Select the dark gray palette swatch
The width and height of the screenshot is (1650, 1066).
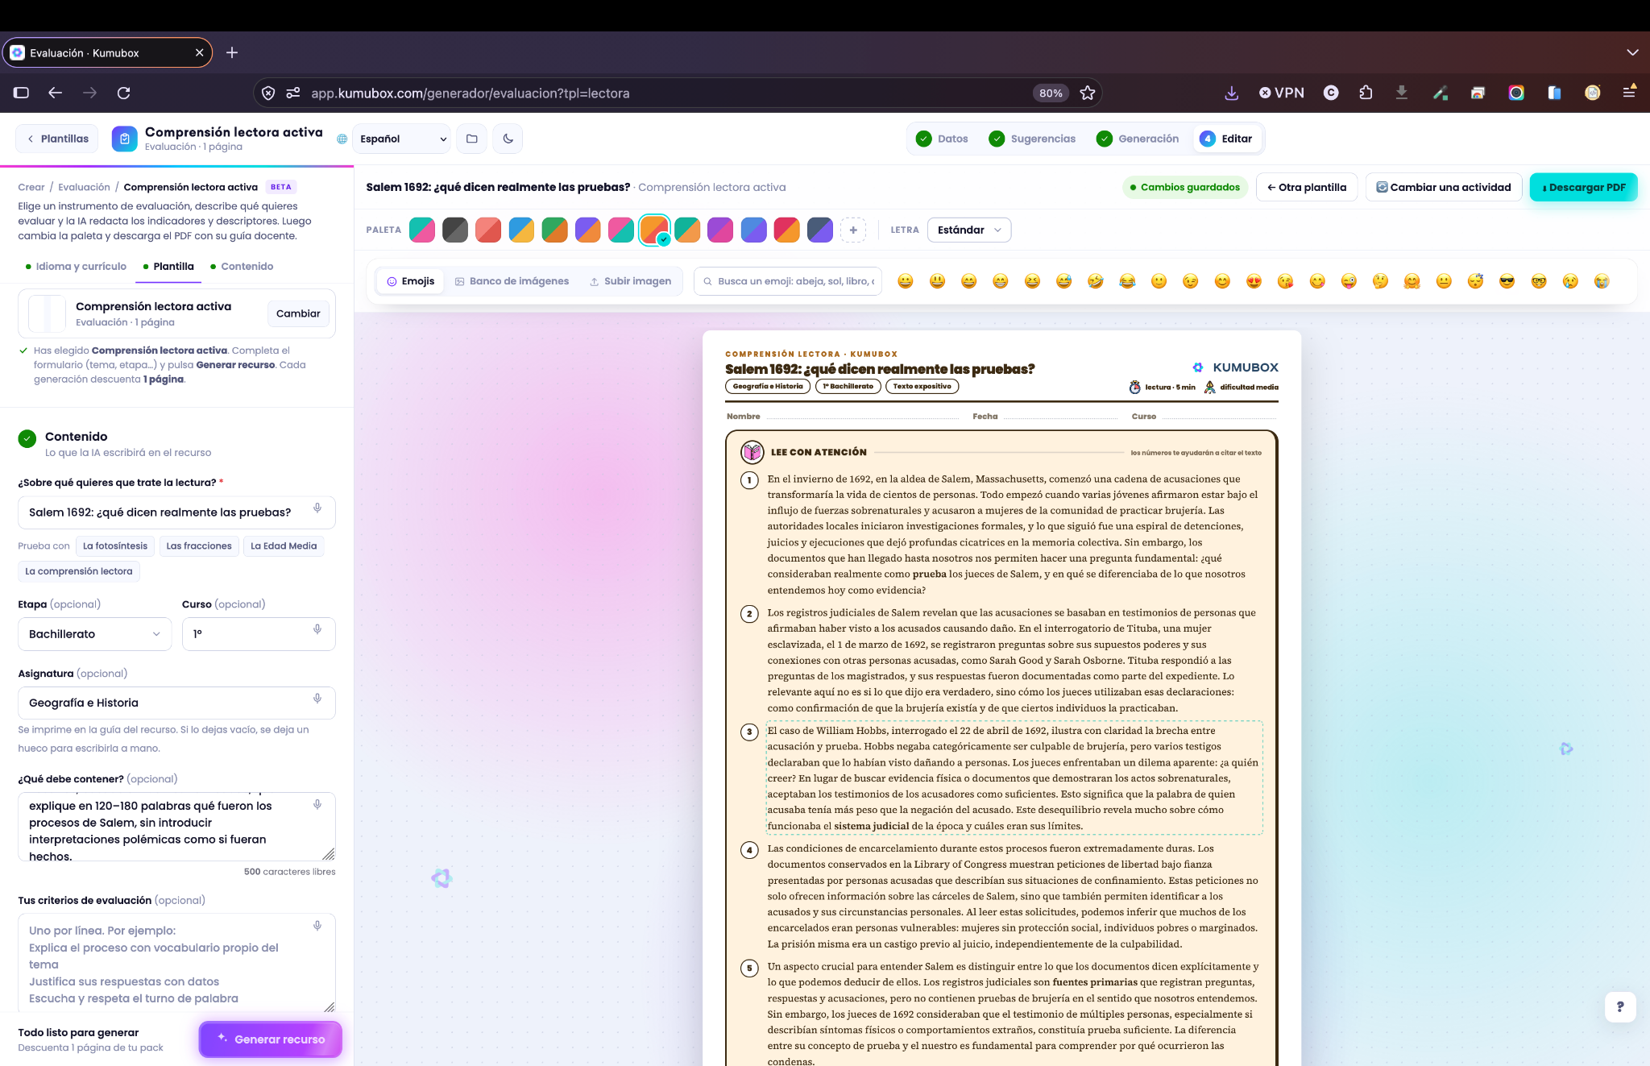(455, 230)
